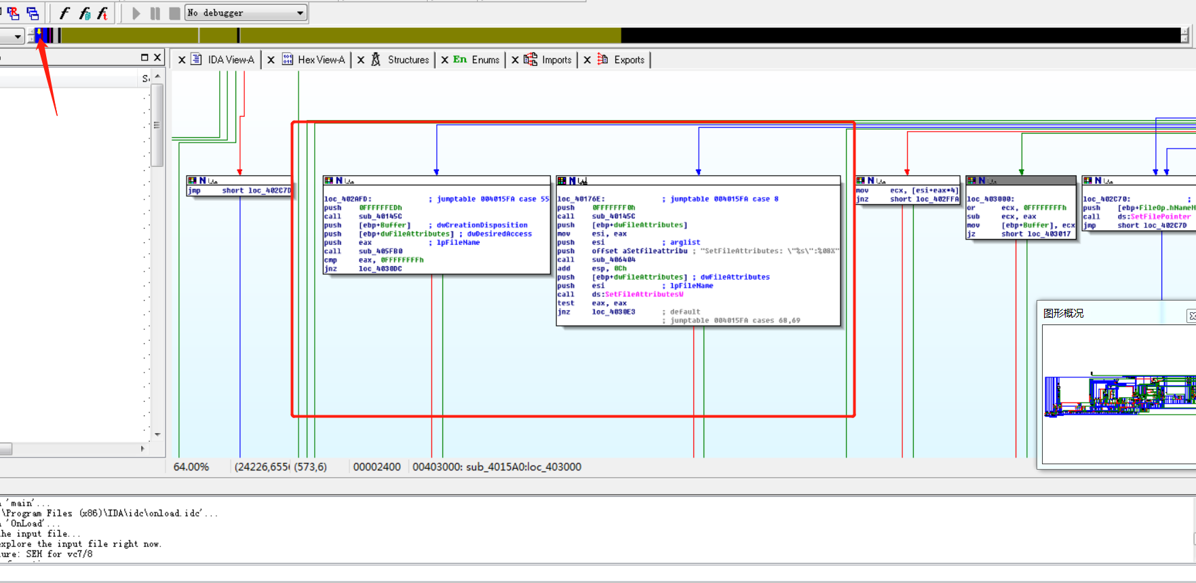Click the stop process button
The width and height of the screenshot is (1196, 583).
[174, 13]
